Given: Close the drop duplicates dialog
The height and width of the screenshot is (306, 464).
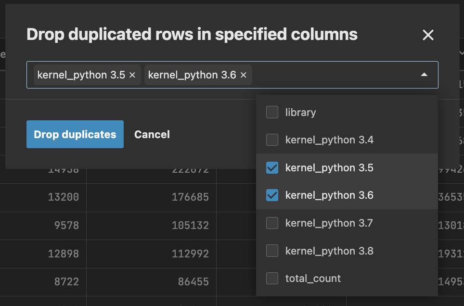Looking at the screenshot, I should pyautogui.click(x=428, y=35).
